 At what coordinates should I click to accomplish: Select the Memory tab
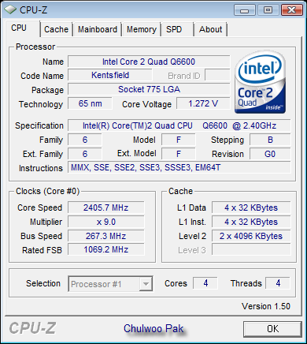(x=142, y=29)
